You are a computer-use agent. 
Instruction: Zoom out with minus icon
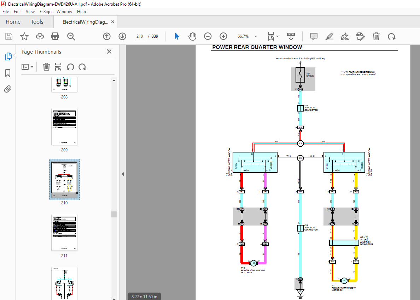[x=208, y=36]
